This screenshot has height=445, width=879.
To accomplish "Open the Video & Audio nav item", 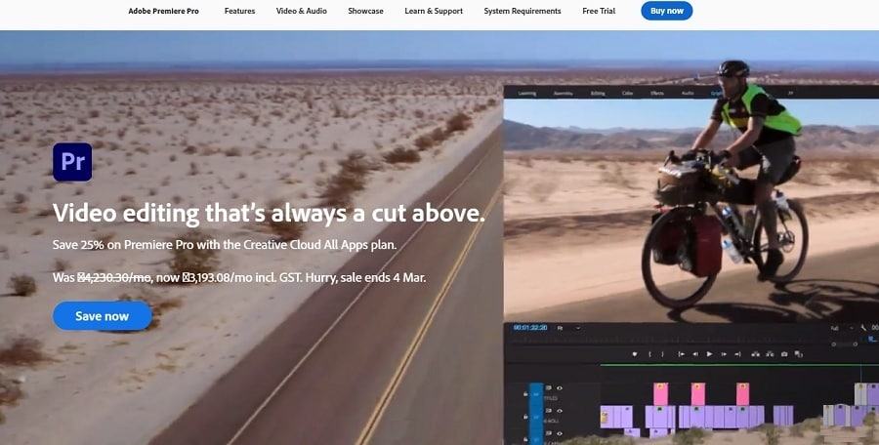I will [302, 11].
